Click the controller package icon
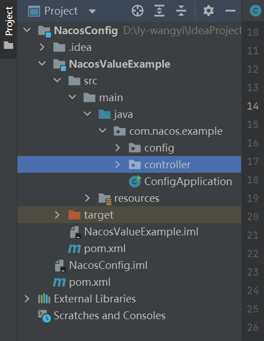The height and width of the screenshot is (341, 264). (x=135, y=164)
